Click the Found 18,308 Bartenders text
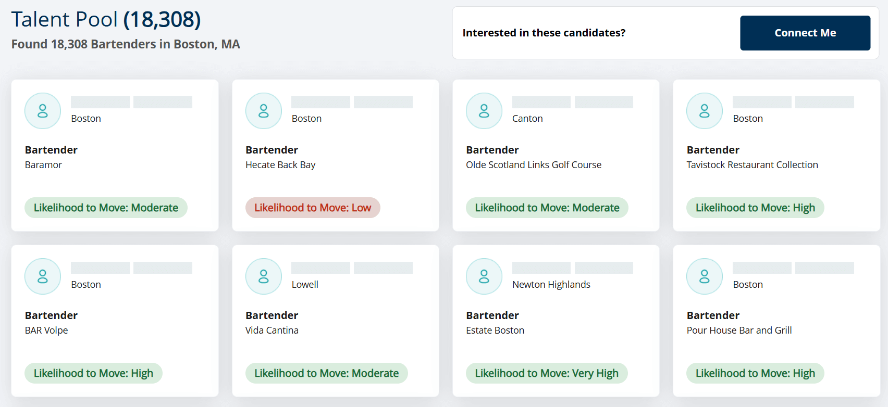888x407 pixels. point(125,44)
